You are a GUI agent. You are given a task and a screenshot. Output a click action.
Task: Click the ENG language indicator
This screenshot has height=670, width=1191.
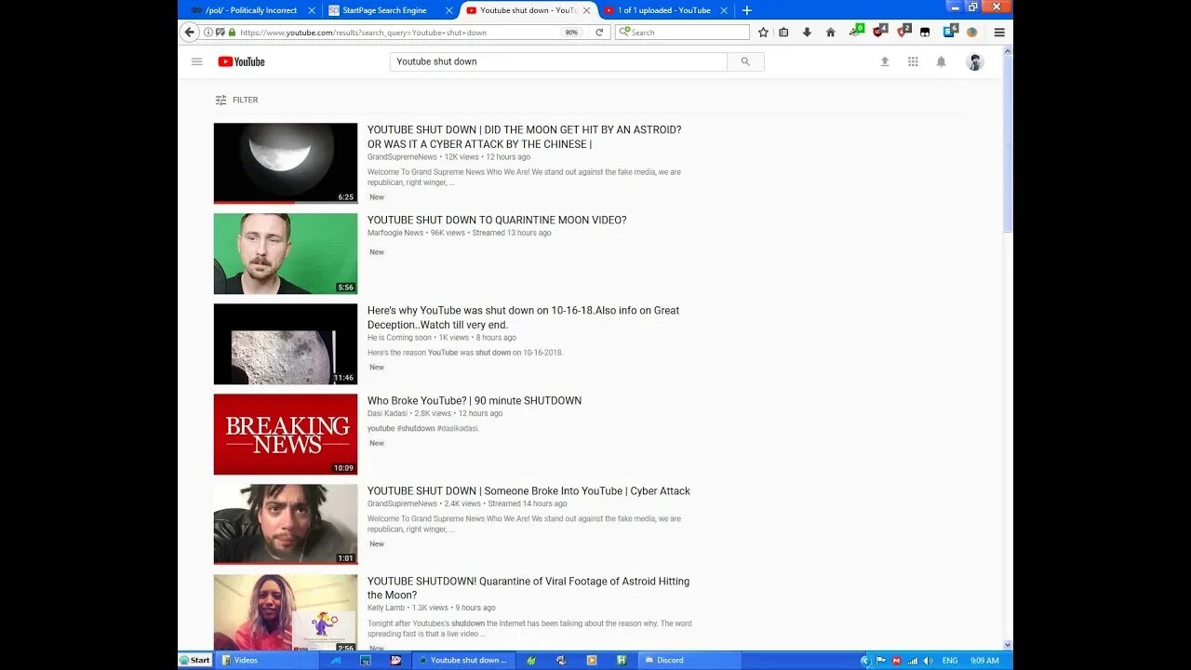pos(950,661)
